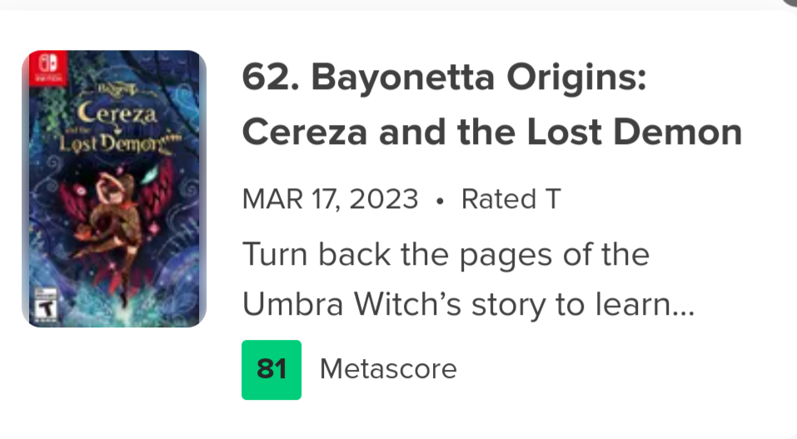Open "62. Bayonetta Origins:" title link
Viewport: 797px width, 439px height.
click(x=444, y=80)
